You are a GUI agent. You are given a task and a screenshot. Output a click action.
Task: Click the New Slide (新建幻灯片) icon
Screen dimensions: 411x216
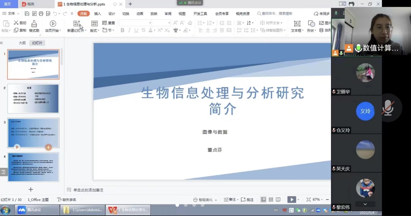[77, 24]
